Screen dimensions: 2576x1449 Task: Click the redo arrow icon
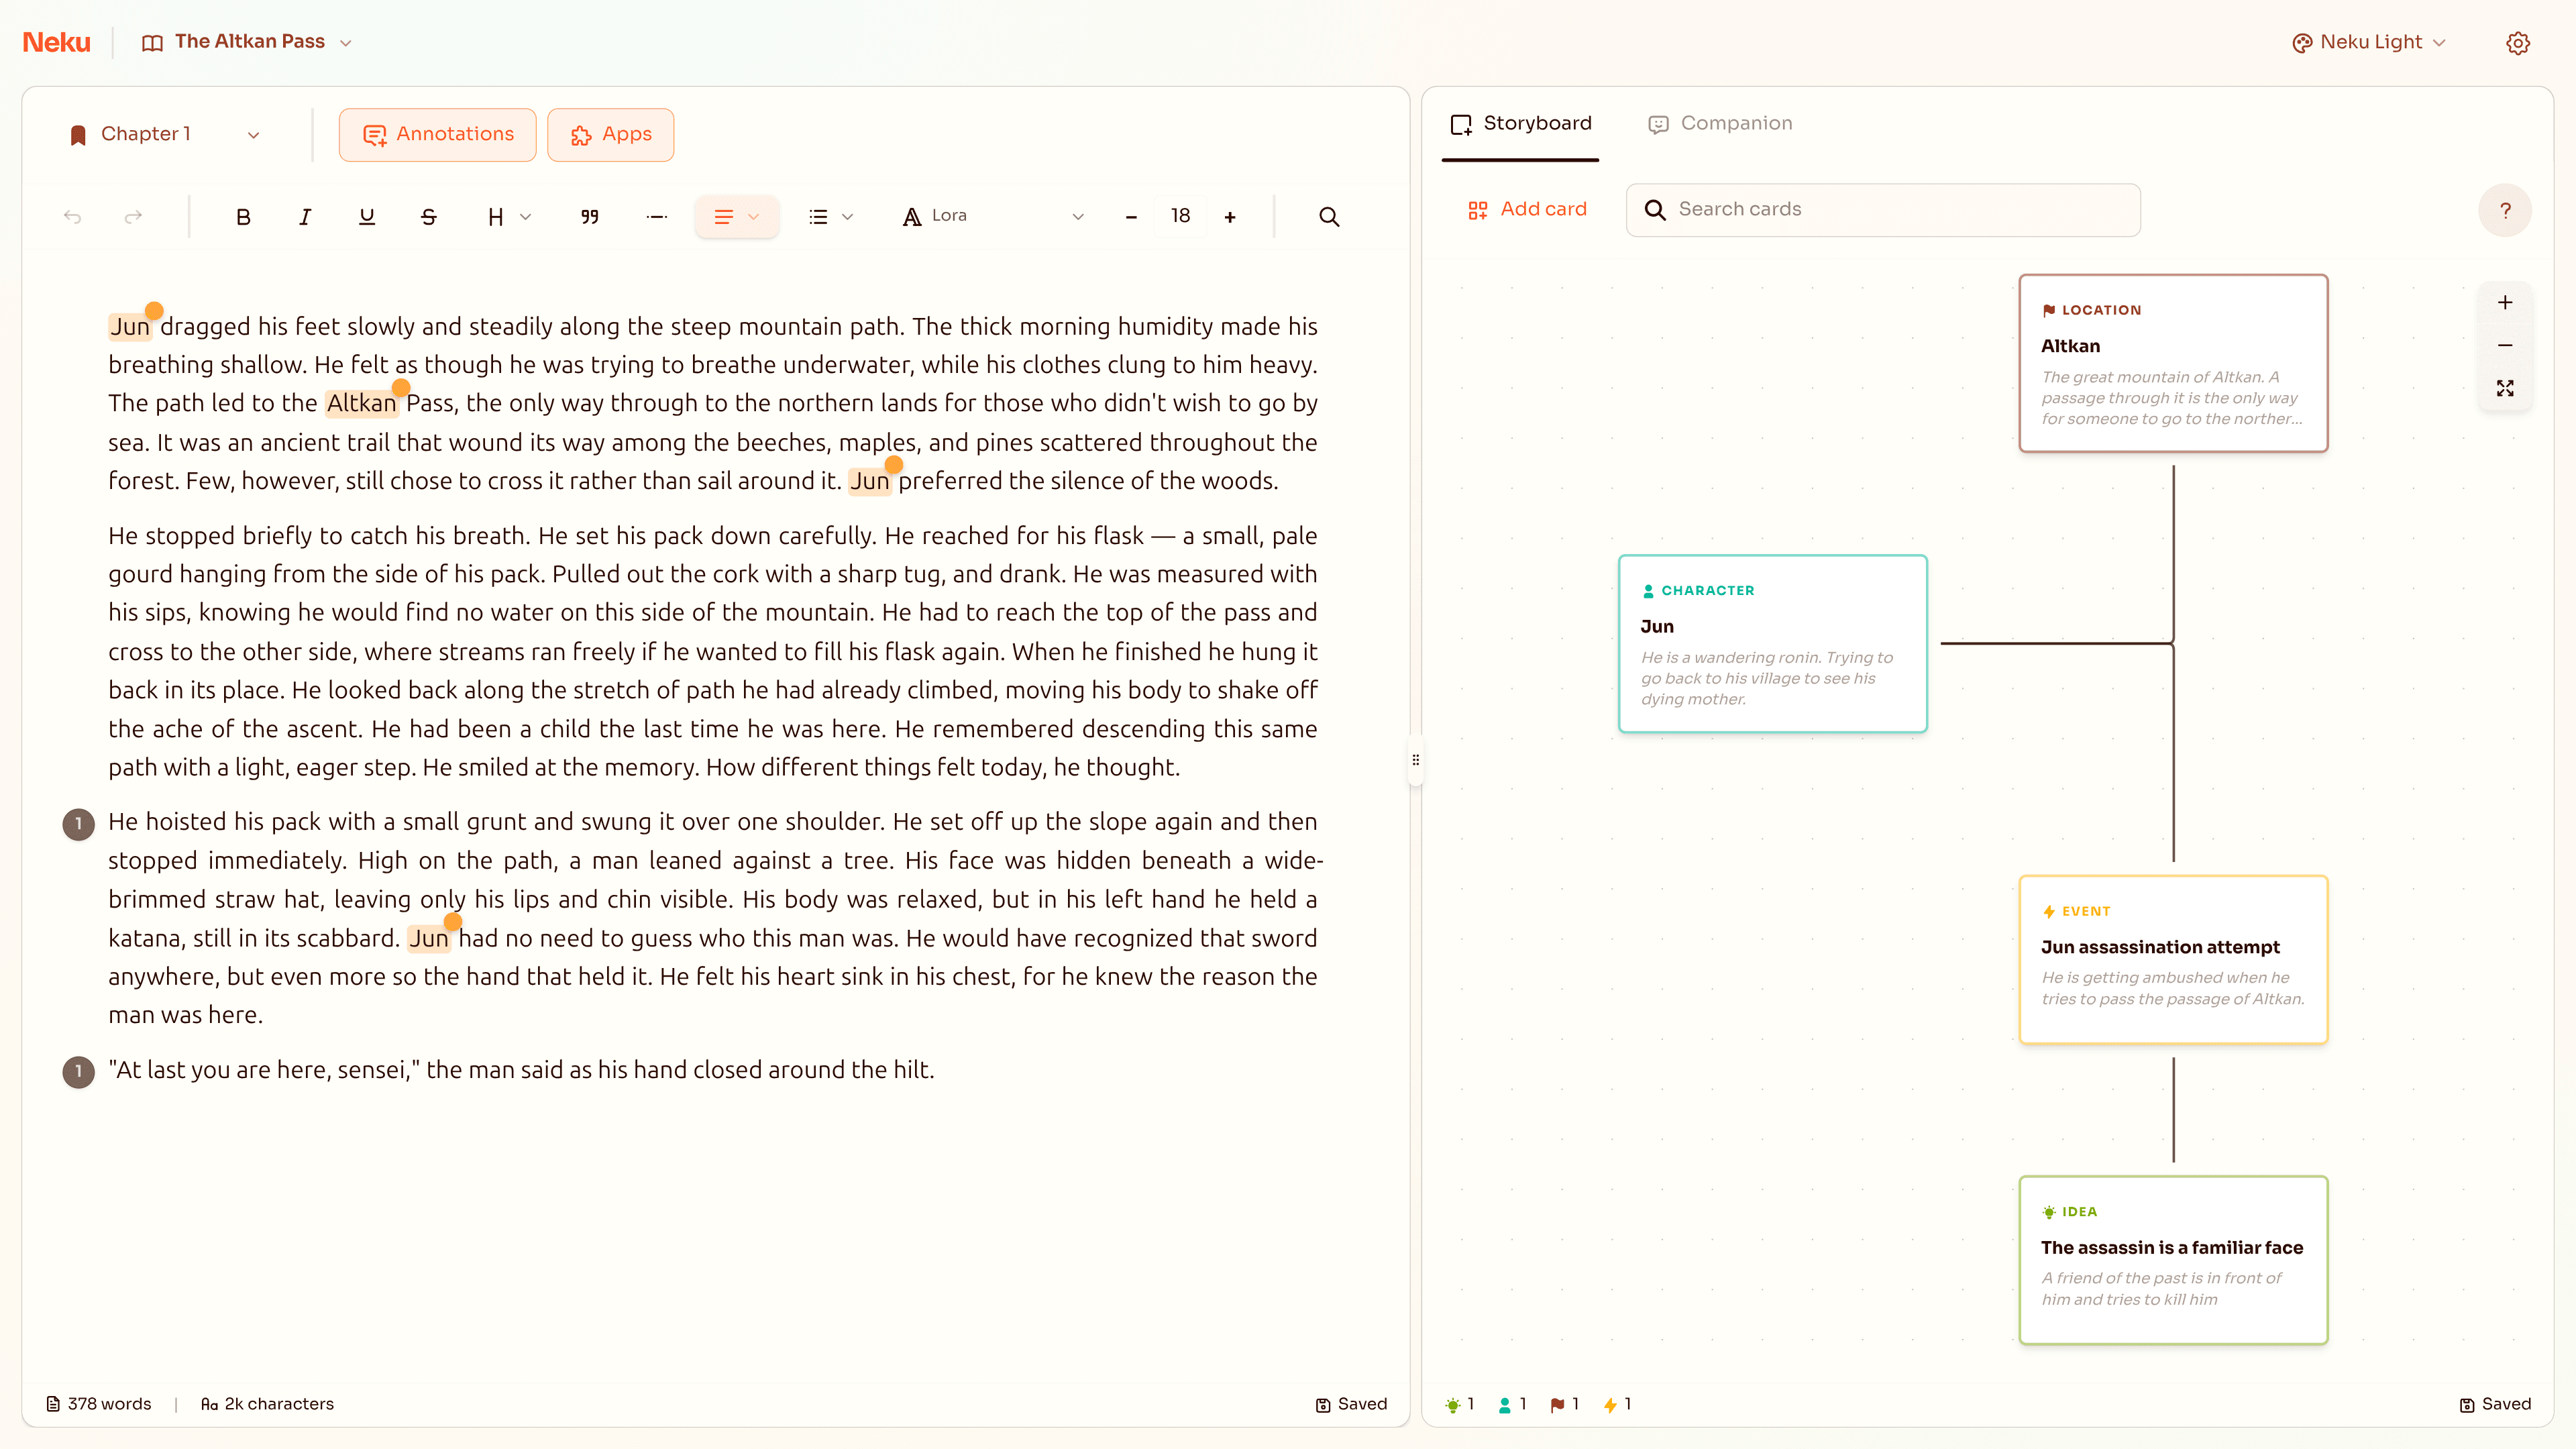[x=133, y=216]
